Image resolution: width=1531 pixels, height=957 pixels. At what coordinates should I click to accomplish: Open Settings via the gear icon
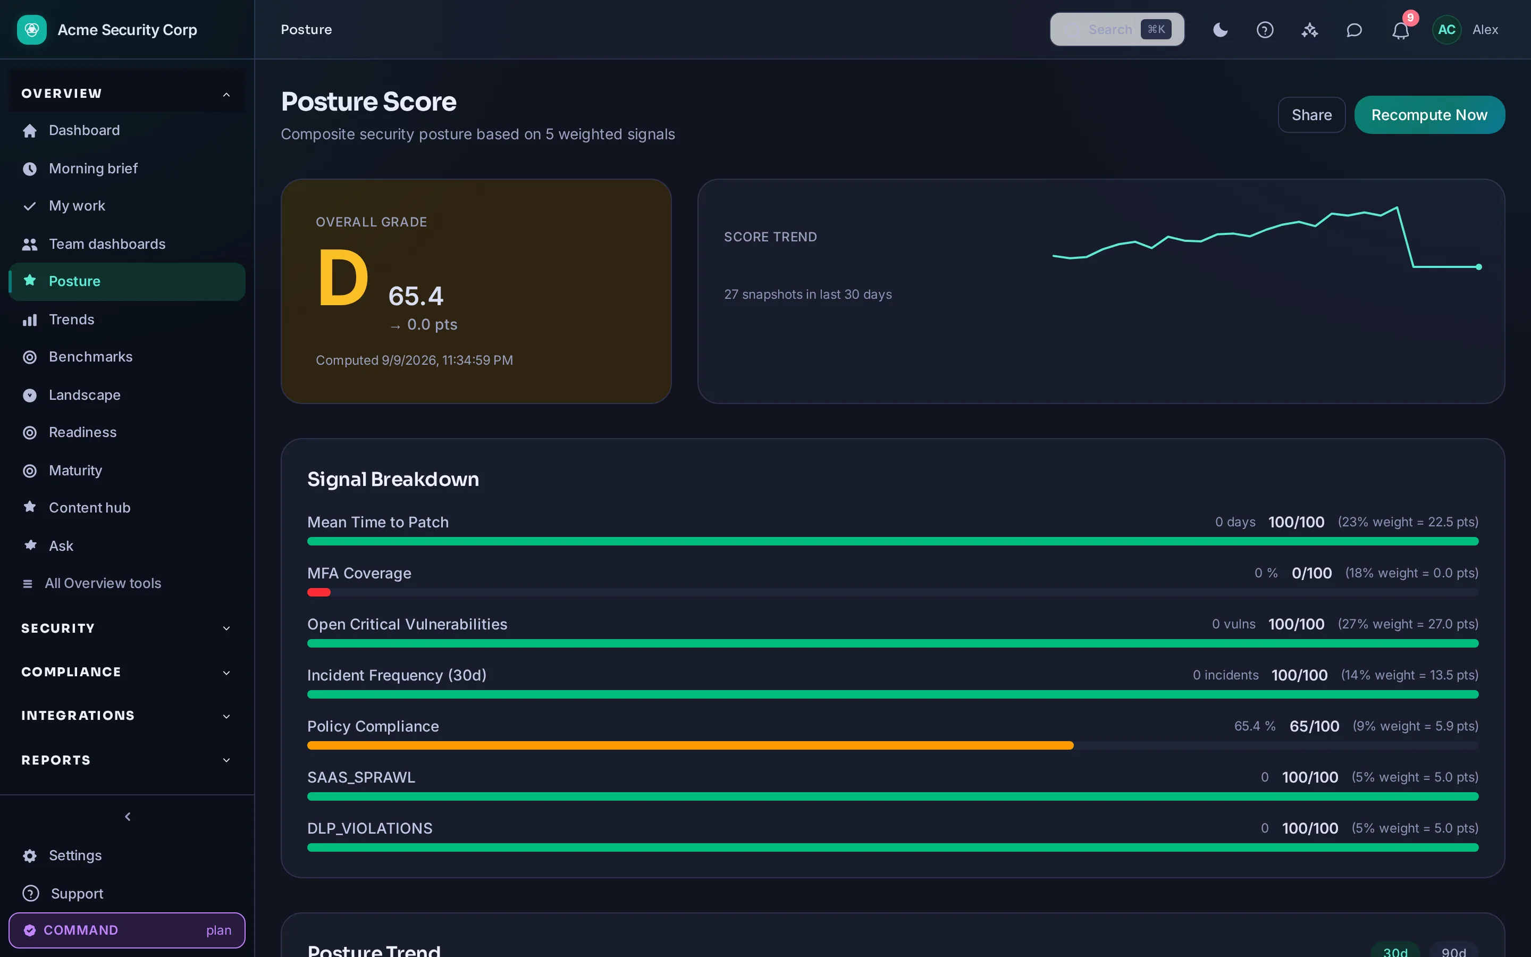coord(30,856)
